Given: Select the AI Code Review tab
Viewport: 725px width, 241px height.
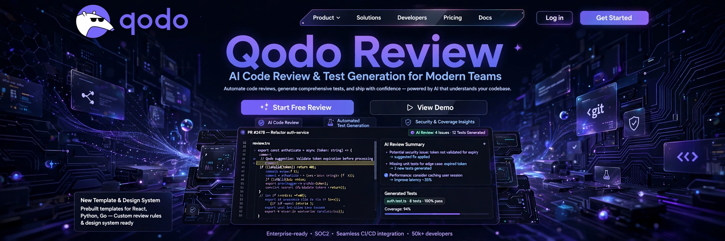Looking at the screenshot, I should pyautogui.click(x=278, y=123).
